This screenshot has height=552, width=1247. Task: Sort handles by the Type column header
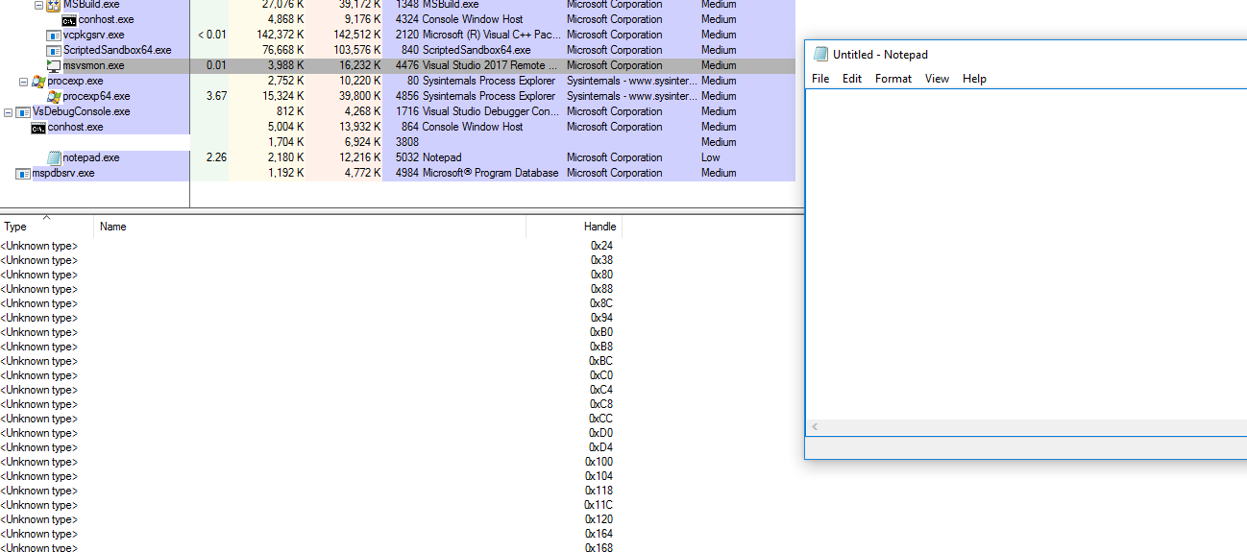(x=15, y=227)
